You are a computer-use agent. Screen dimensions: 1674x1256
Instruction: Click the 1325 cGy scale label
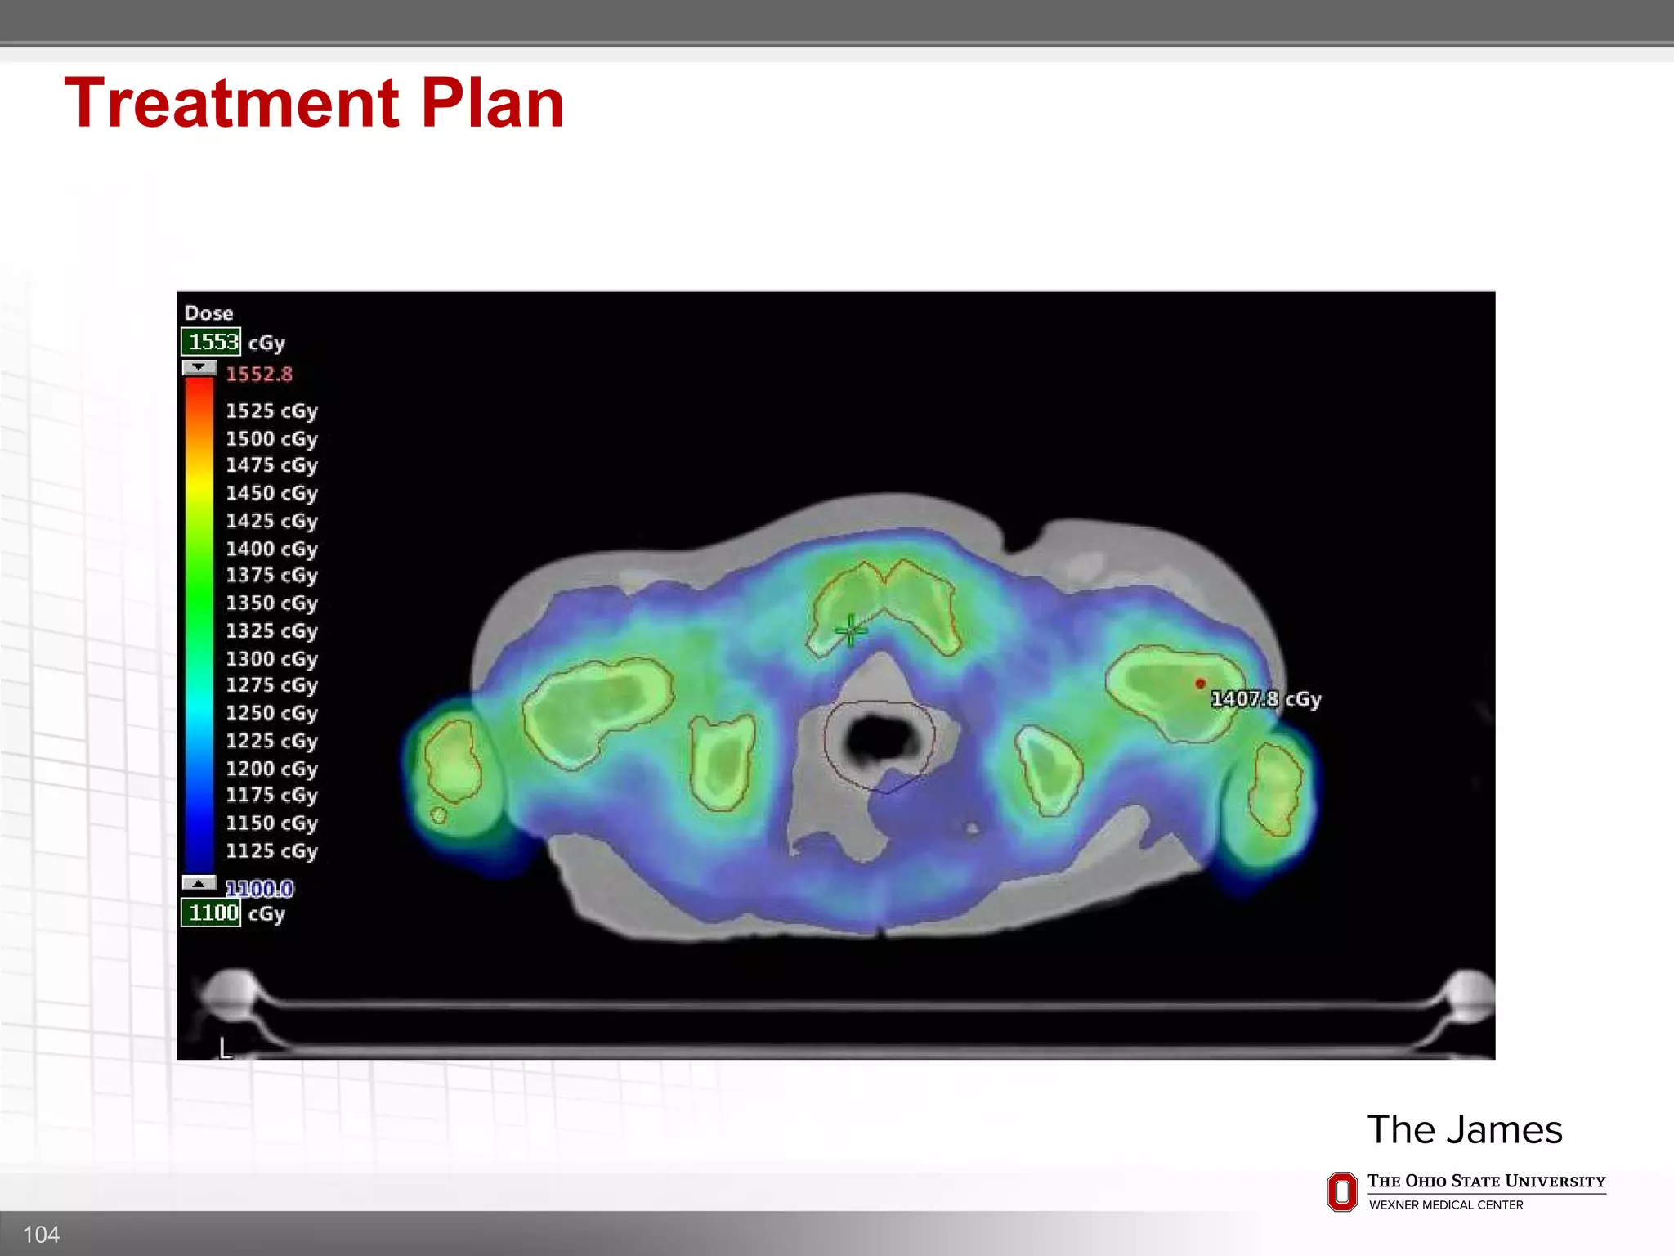click(x=271, y=631)
